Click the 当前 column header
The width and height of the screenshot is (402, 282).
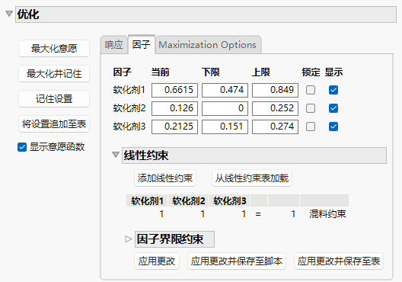pyautogui.click(x=160, y=72)
